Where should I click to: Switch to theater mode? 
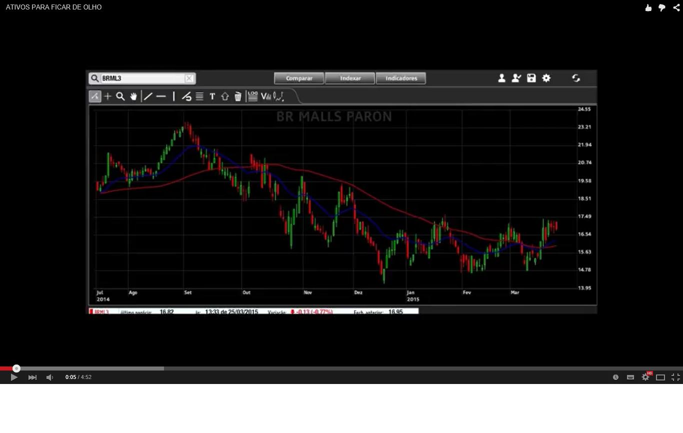[x=660, y=377]
